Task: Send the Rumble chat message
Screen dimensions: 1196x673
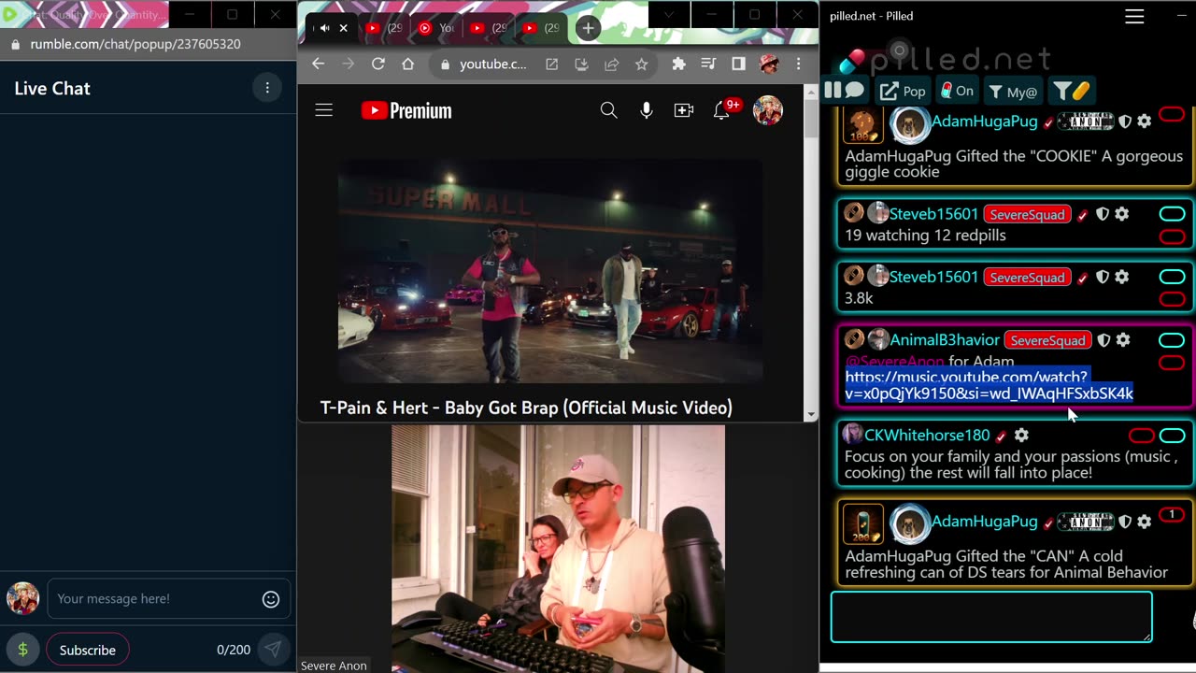Action: [273, 649]
